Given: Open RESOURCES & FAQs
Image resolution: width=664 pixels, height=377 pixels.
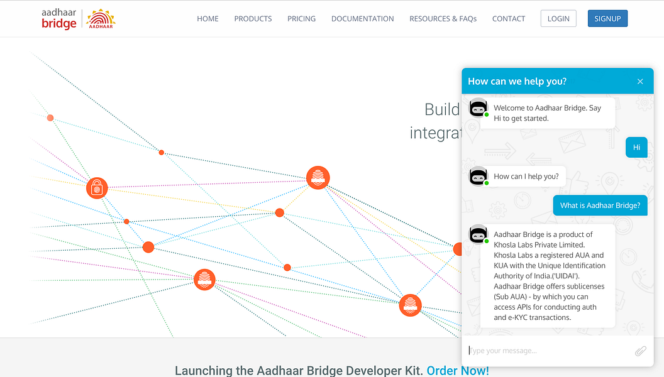Looking at the screenshot, I should click(443, 19).
